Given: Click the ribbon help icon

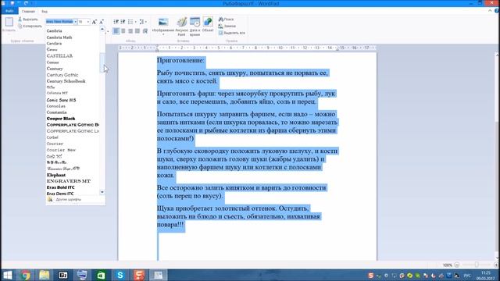Looking at the screenshot, I should (x=497, y=11).
